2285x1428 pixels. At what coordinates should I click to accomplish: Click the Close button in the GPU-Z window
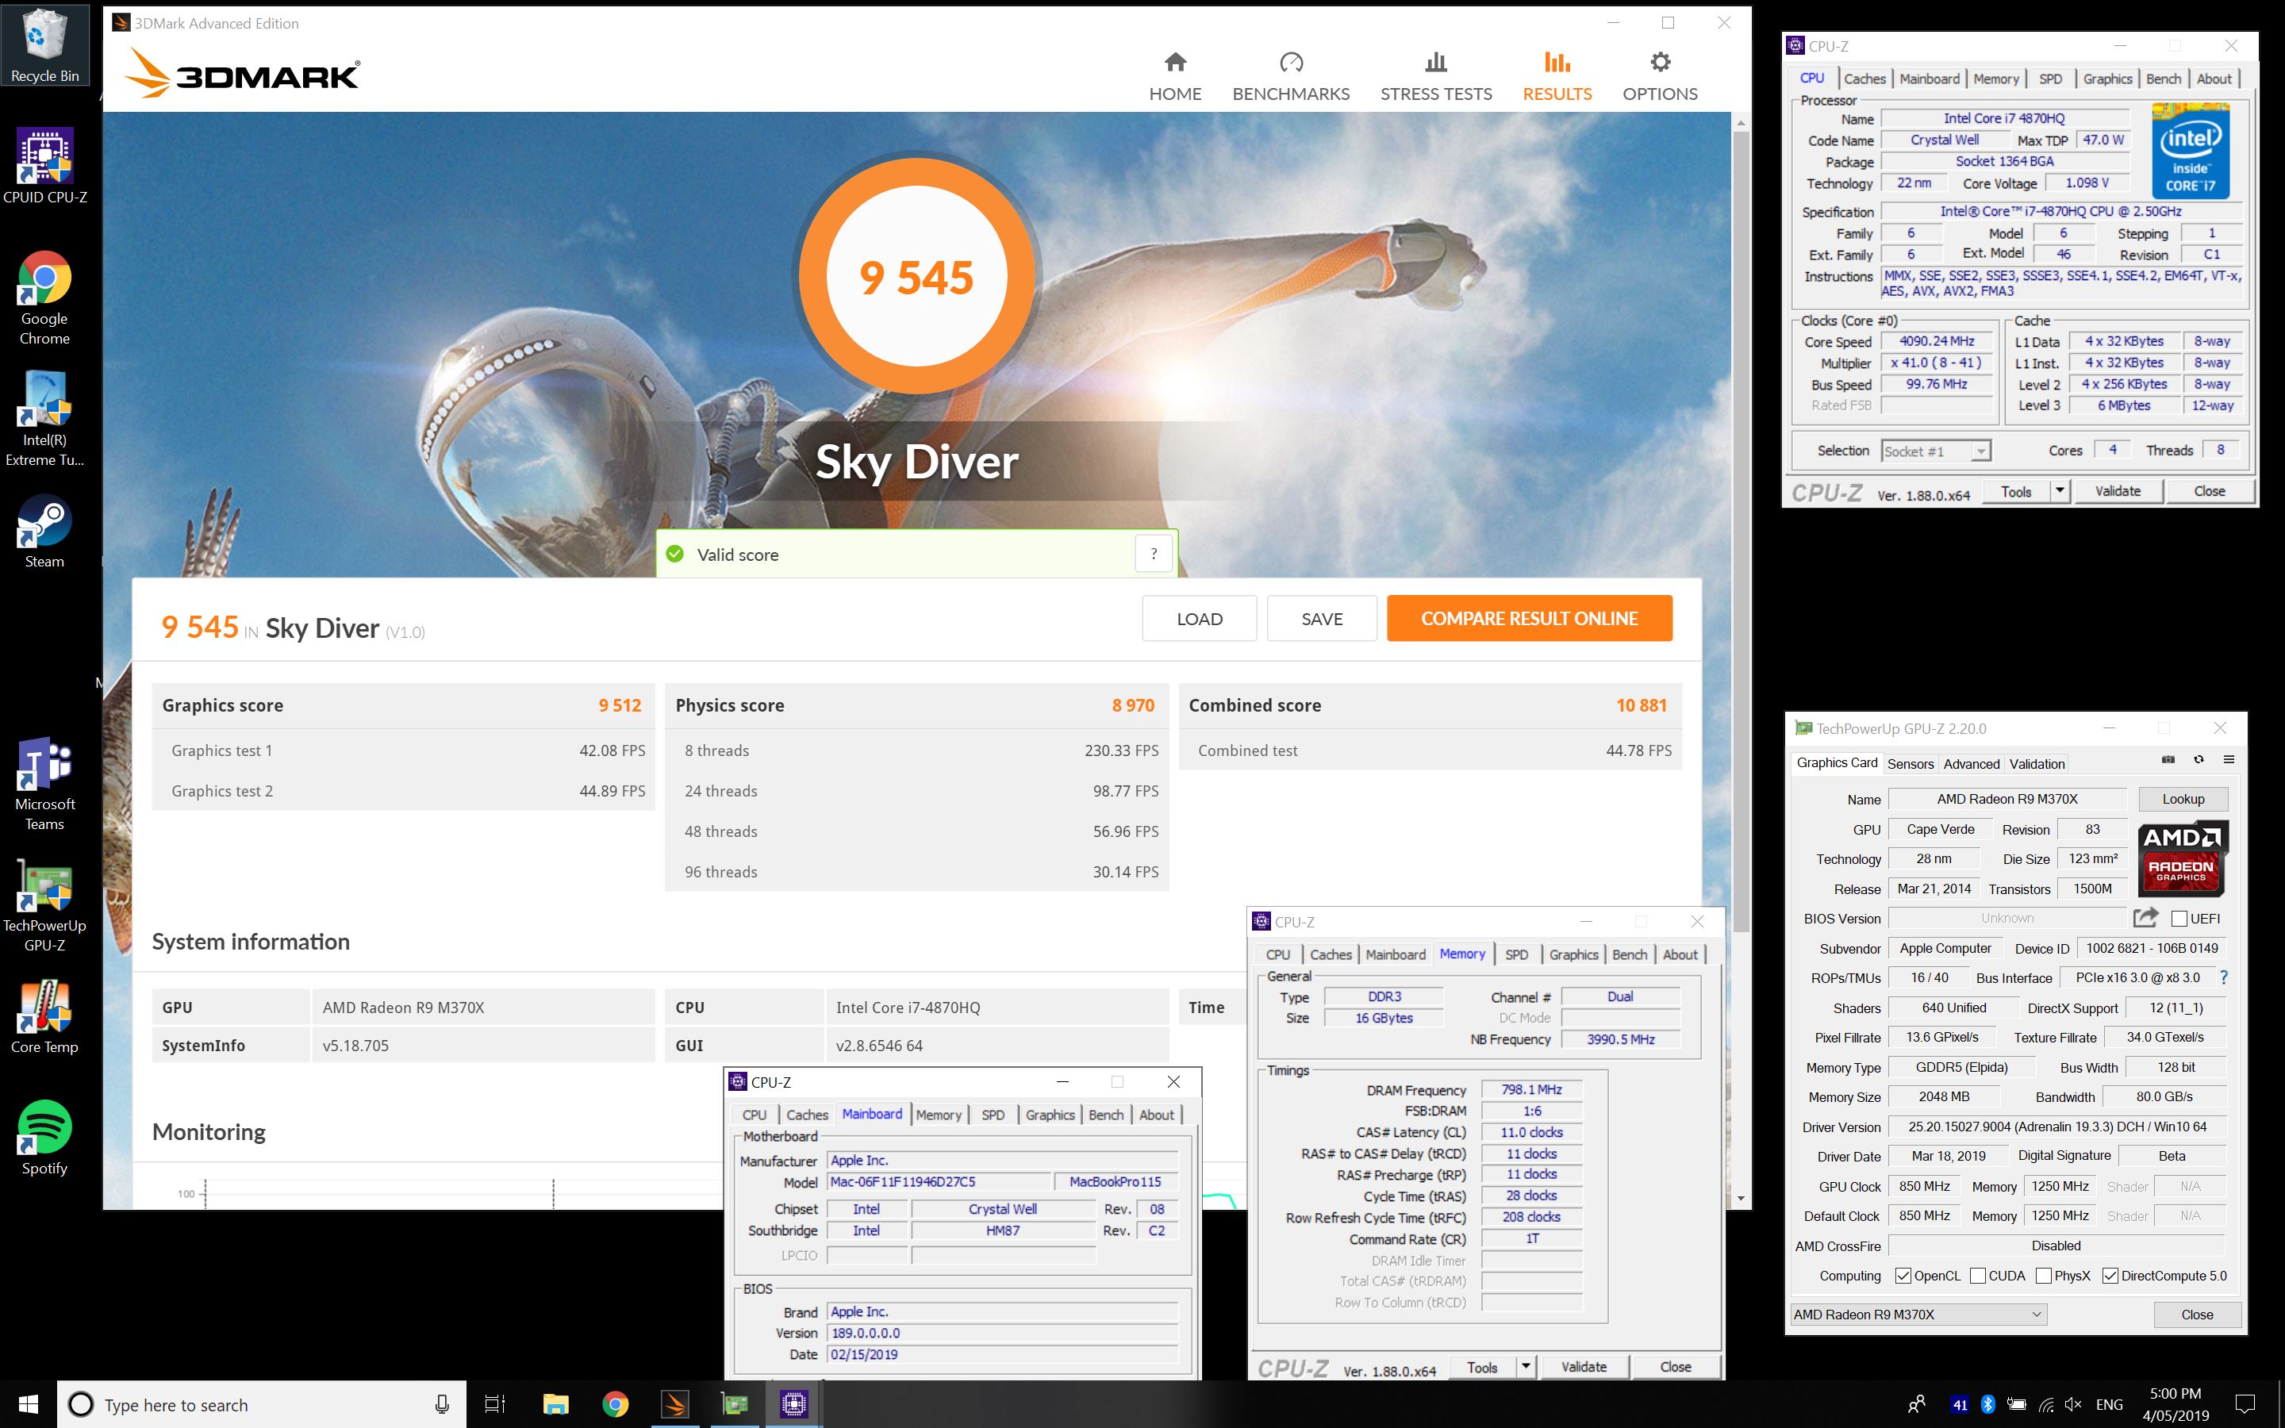pos(2196,1315)
